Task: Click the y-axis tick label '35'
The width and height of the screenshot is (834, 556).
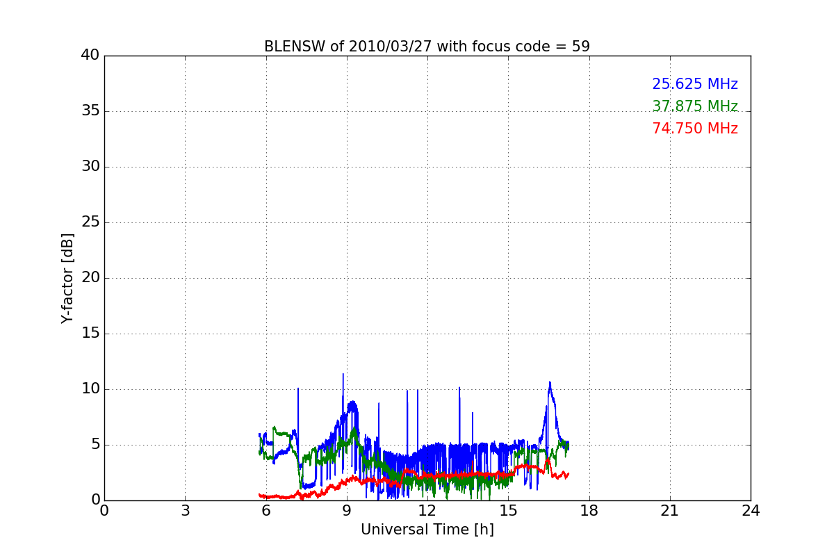Action: point(90,111)
